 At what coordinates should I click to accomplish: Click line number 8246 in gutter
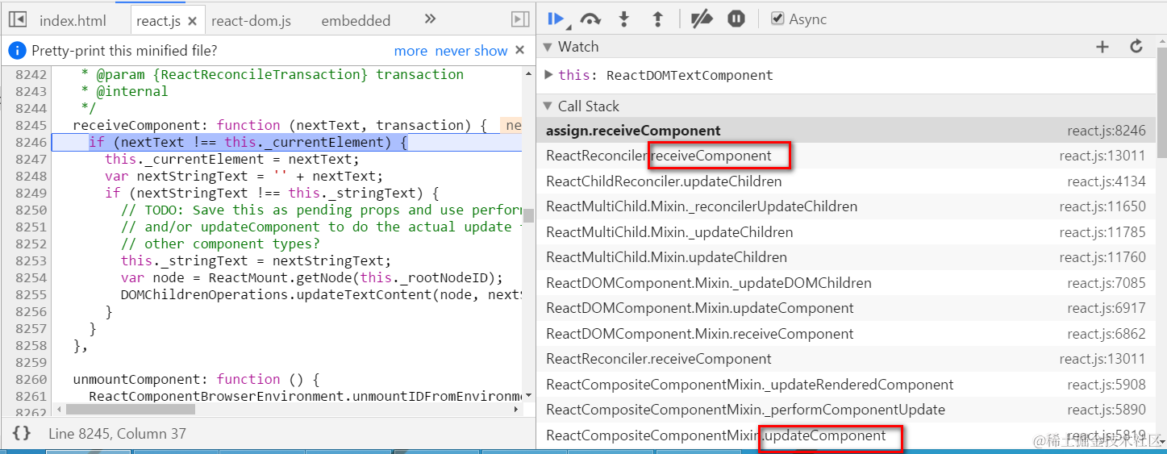tap(30, 142)
